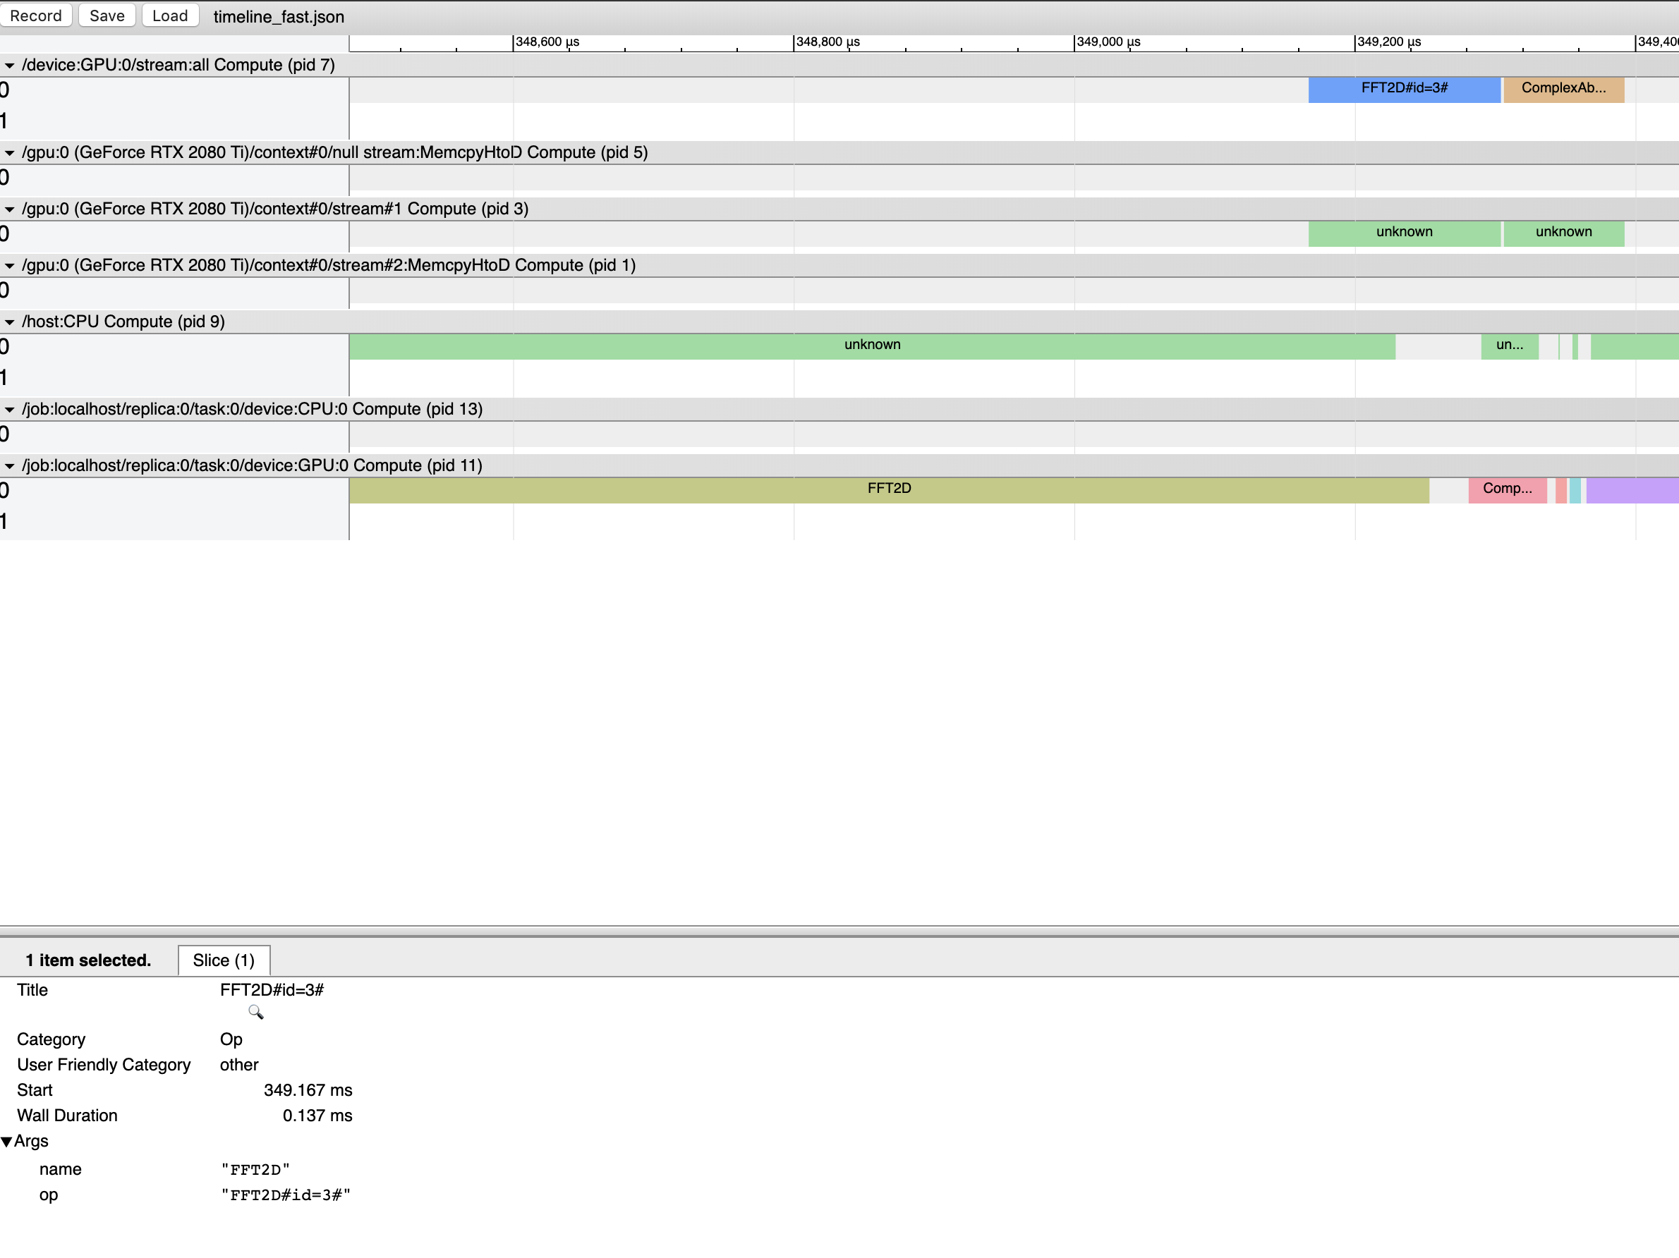This screenshot has height=1258, width=1679.
Task: Select the pink Comp... slice
Action: (1507, 489)
